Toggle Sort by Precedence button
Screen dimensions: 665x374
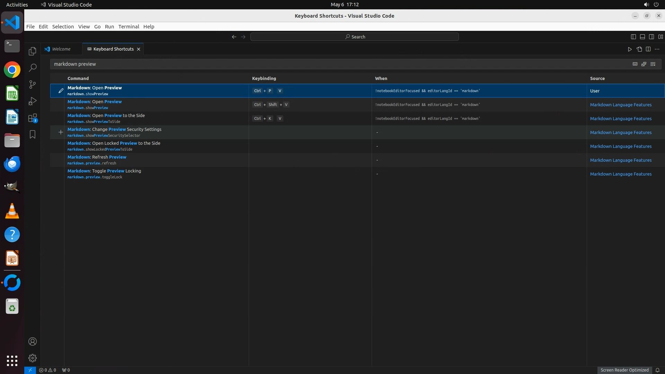[644, 64]
